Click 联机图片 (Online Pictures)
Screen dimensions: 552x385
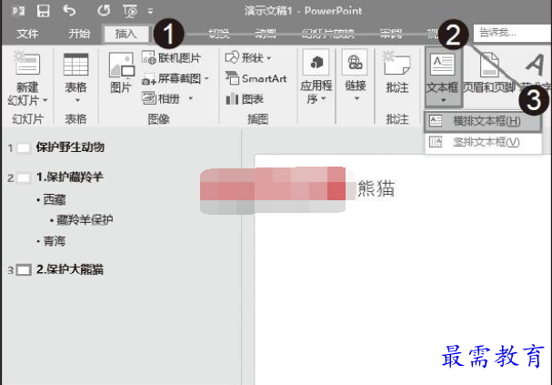point(172,57)
